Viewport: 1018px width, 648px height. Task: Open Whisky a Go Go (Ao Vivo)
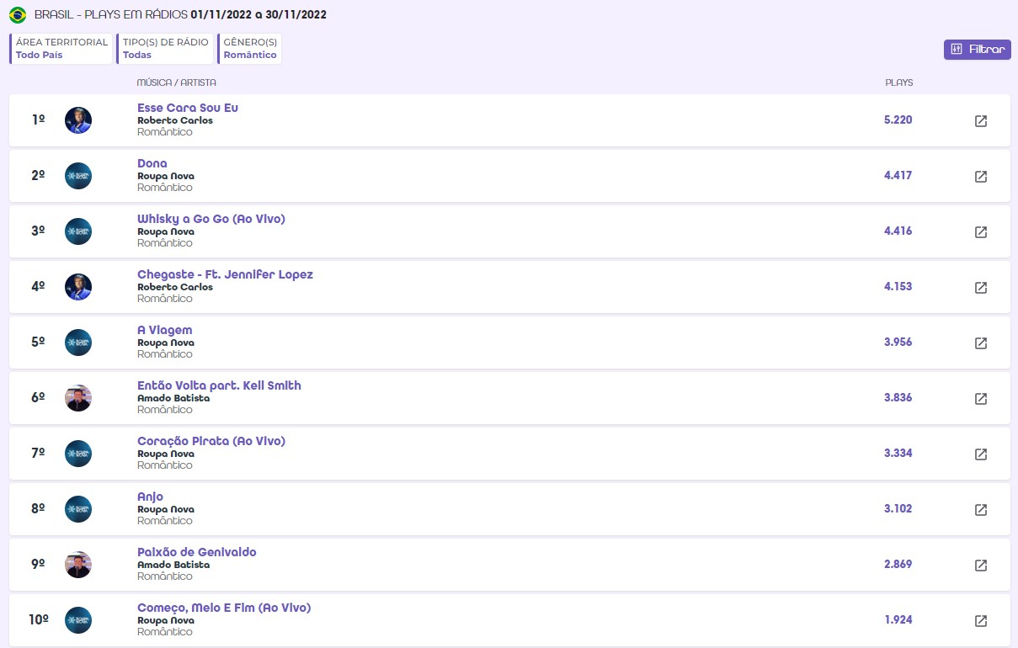click(x=211, y=219)
